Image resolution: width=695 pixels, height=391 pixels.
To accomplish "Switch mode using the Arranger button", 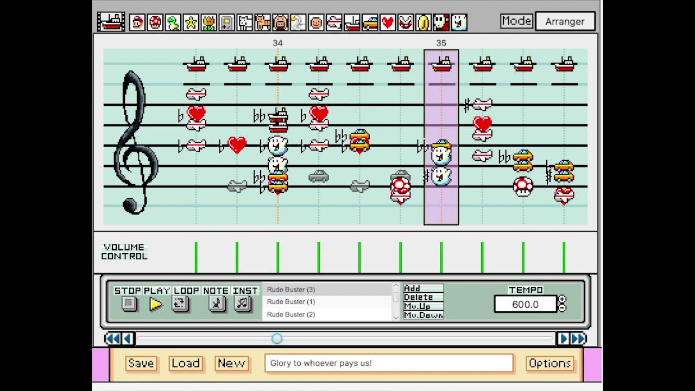I will tap(565, 22).
